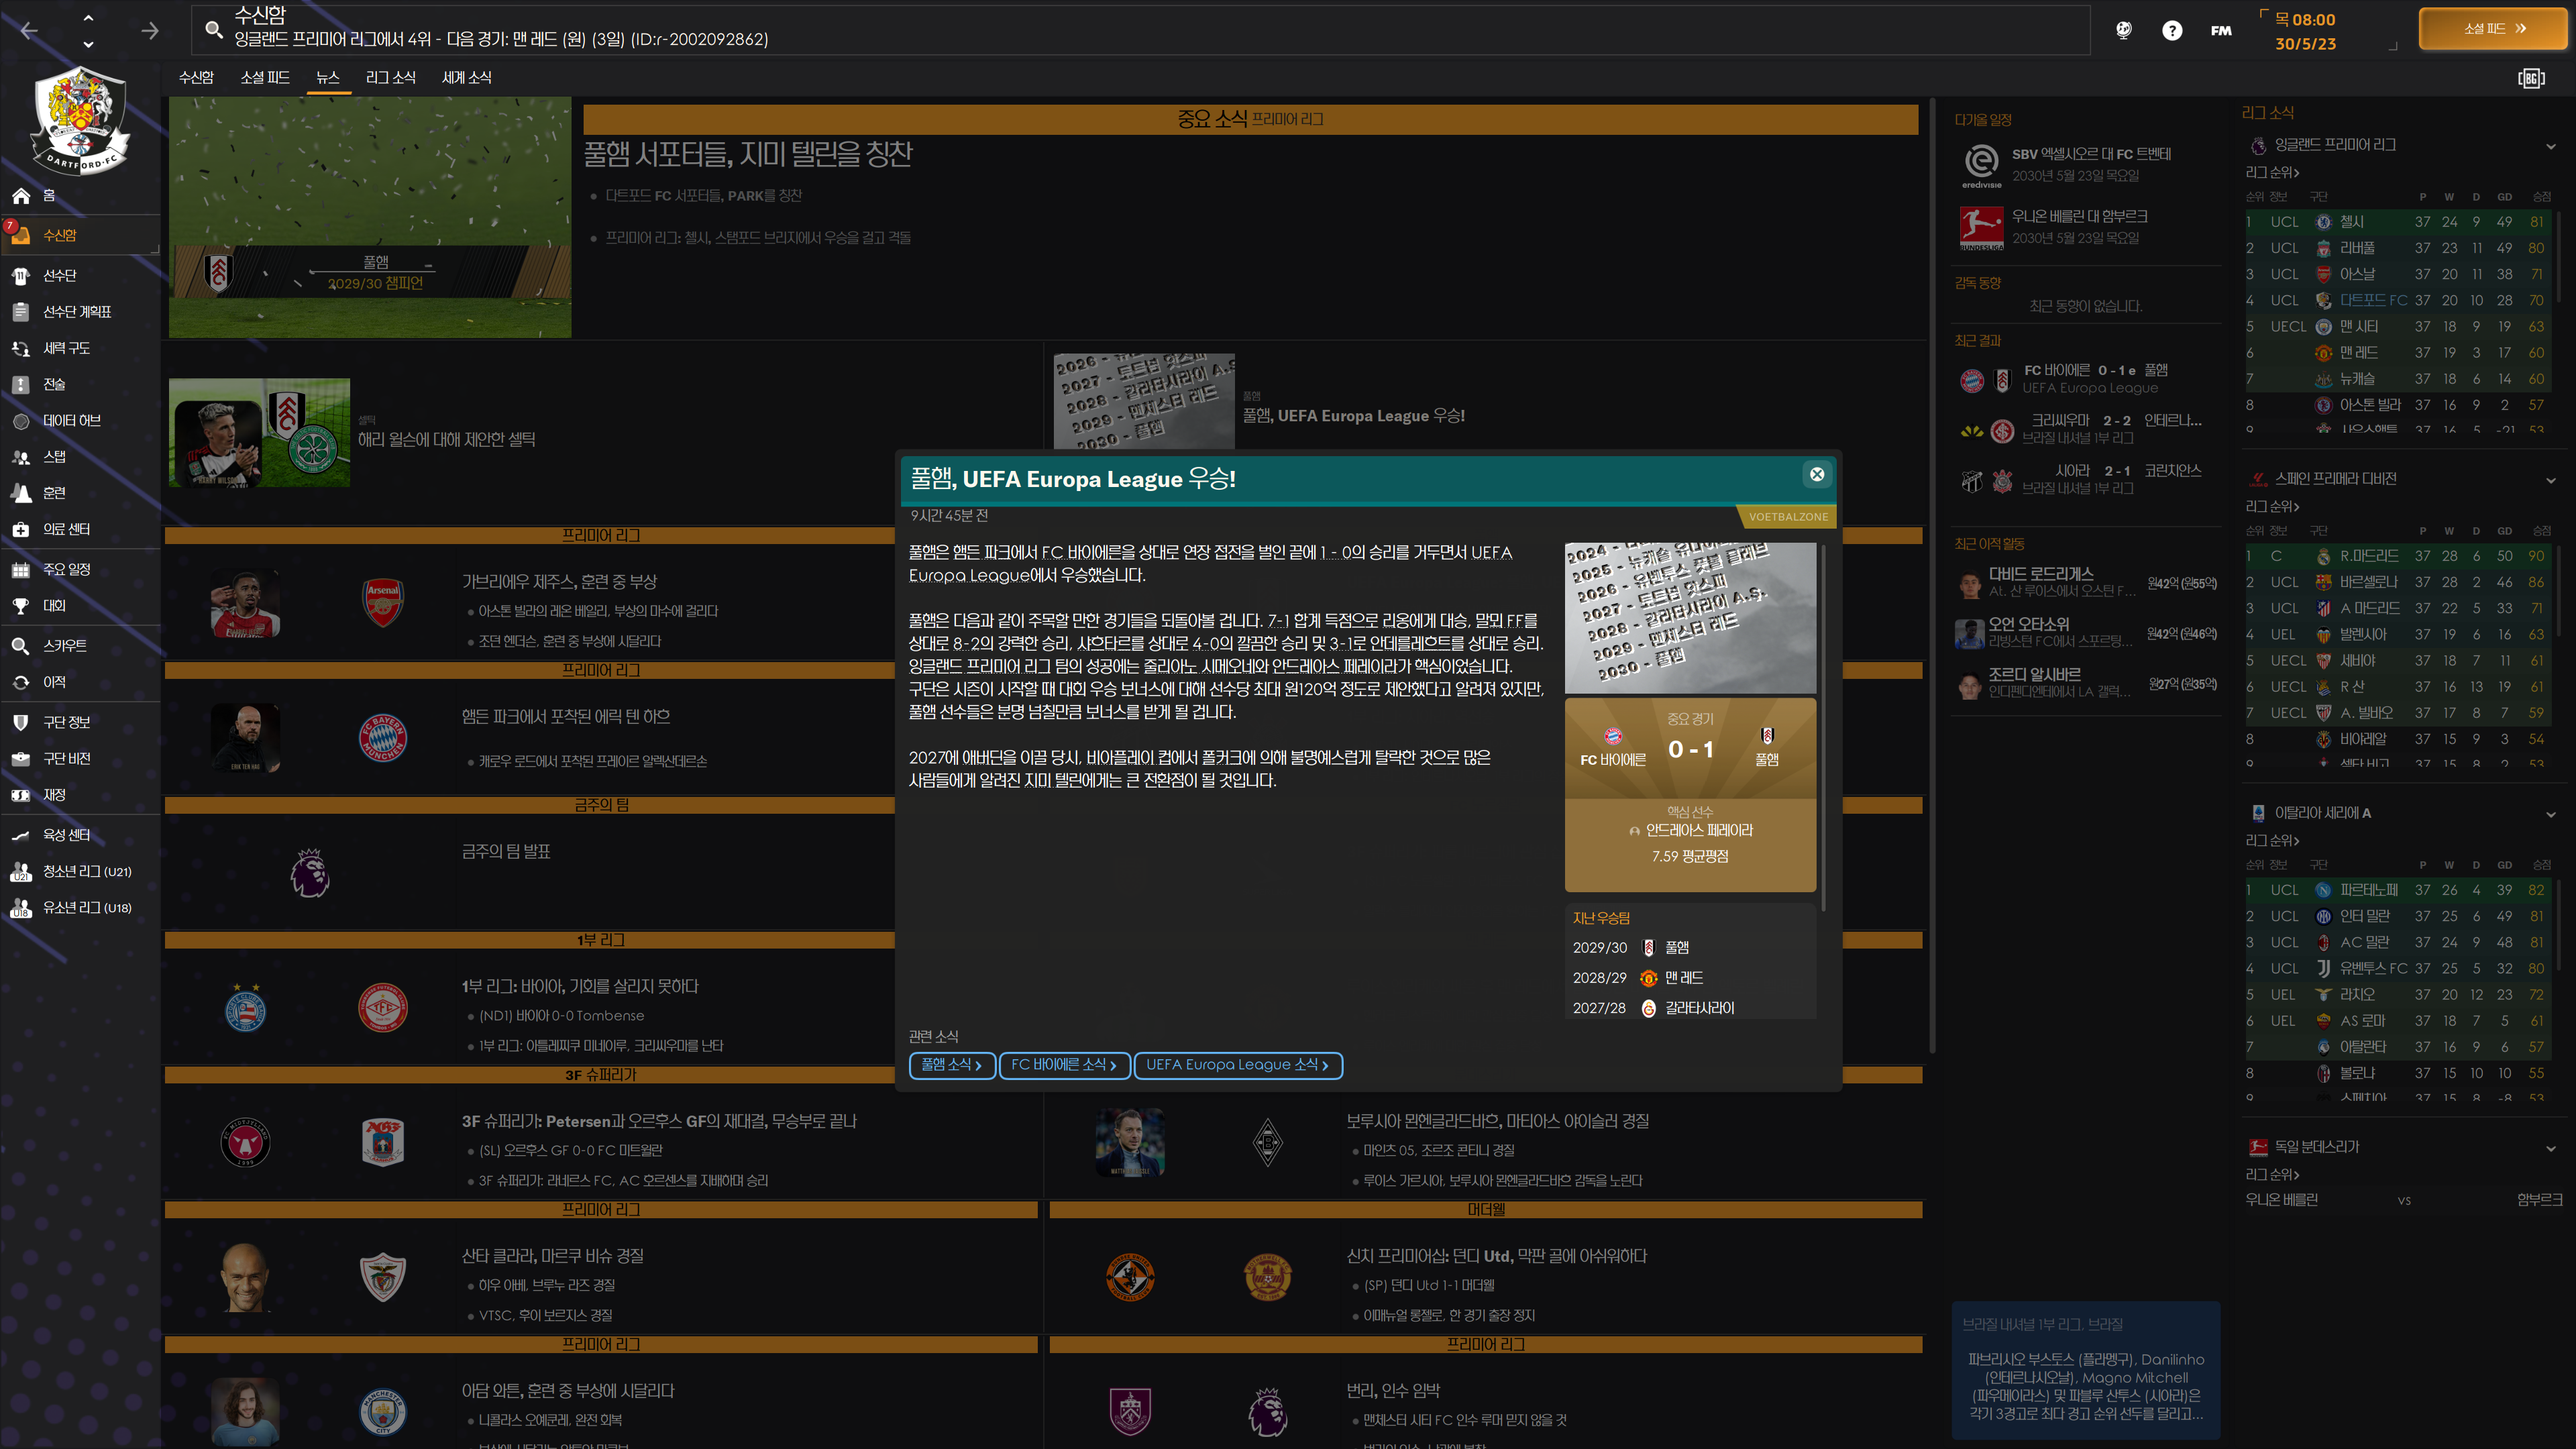Open 구단 정보 shield icon
Viewport: 2576px width, 1449px height.
tap(21, 722)
